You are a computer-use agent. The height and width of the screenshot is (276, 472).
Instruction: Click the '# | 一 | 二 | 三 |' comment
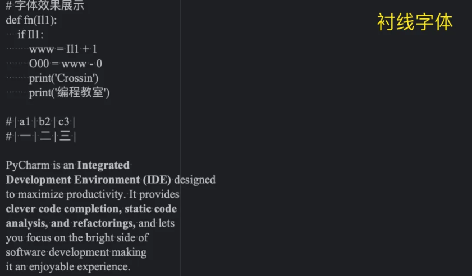40,136
